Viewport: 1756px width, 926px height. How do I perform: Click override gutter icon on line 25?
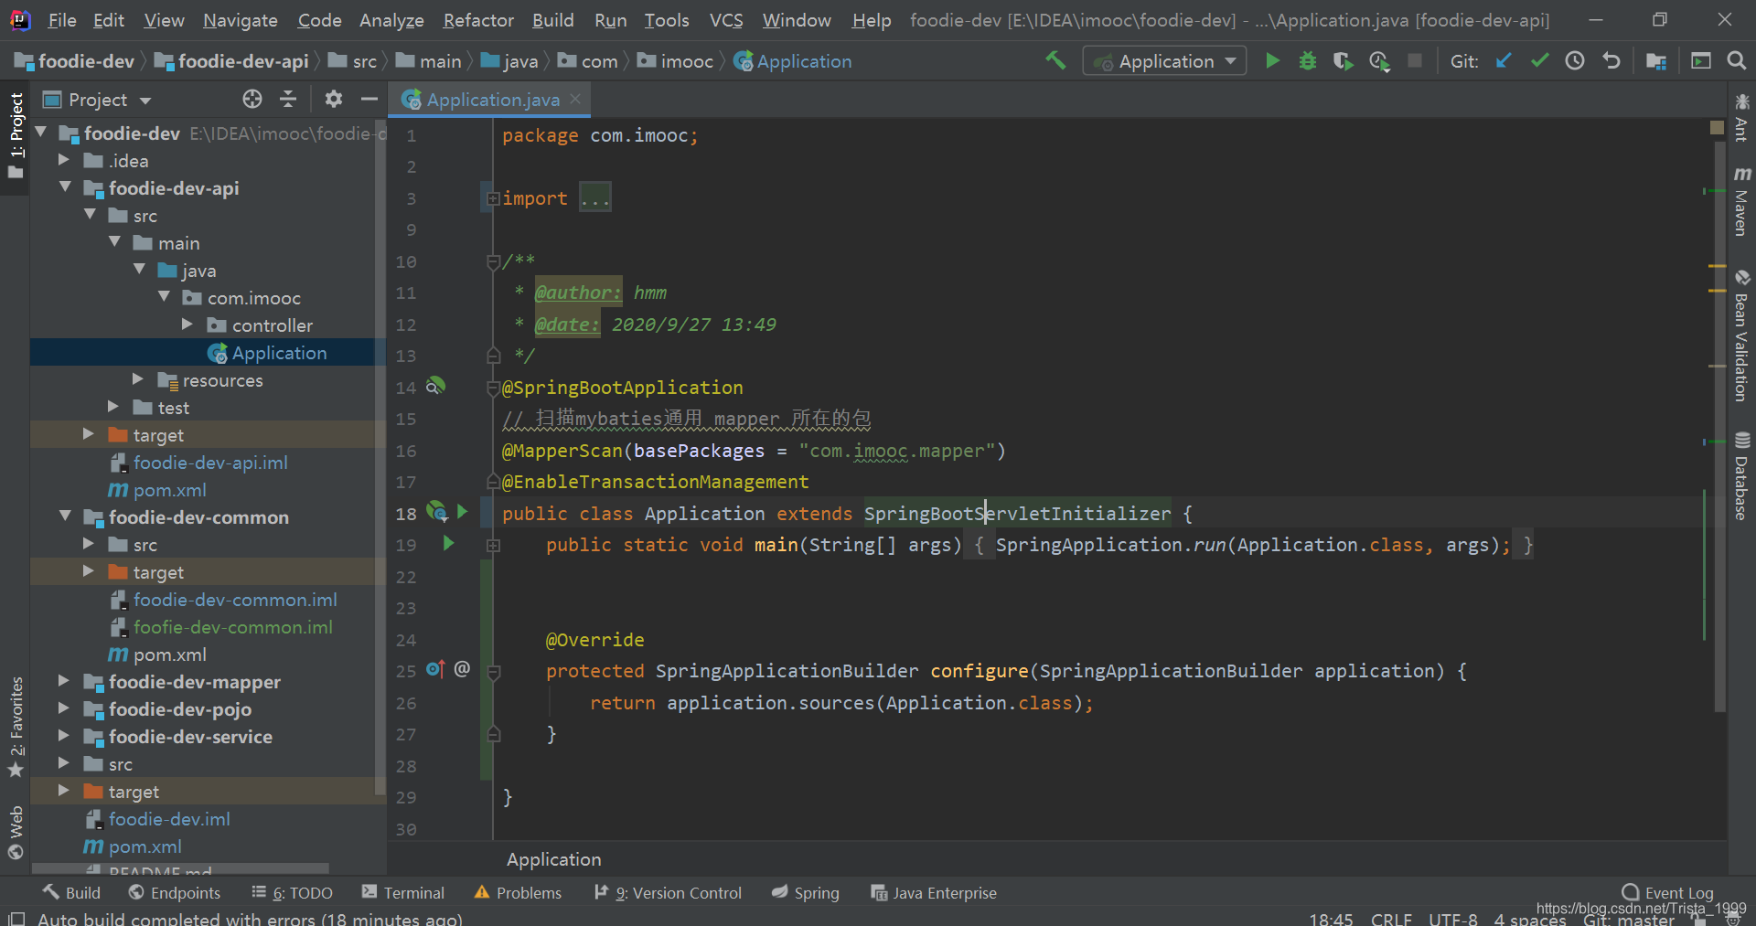[x=435, y=669]
